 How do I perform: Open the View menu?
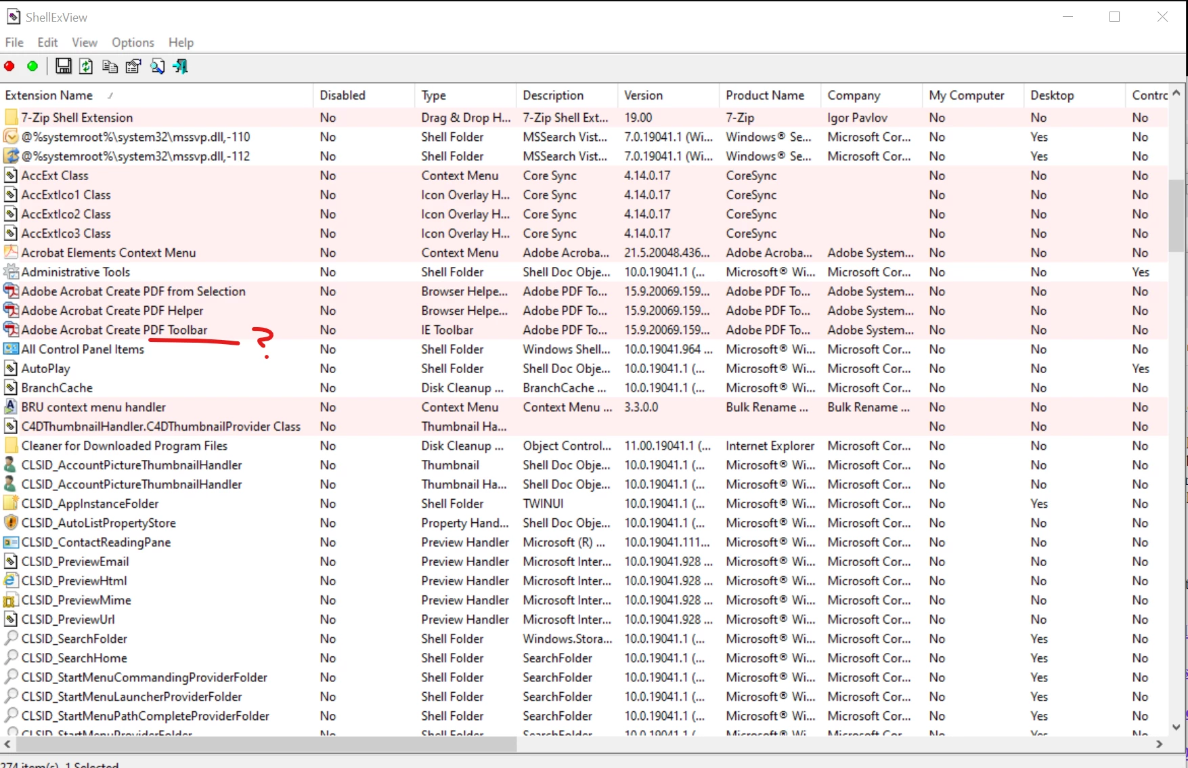point(85,42)
